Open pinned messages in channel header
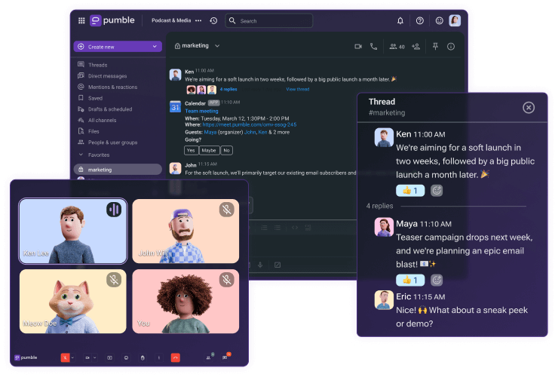 coord(435,47)
